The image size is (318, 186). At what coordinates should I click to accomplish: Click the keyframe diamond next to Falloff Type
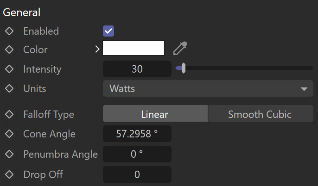pyautogui.click(x=9, y=114)
